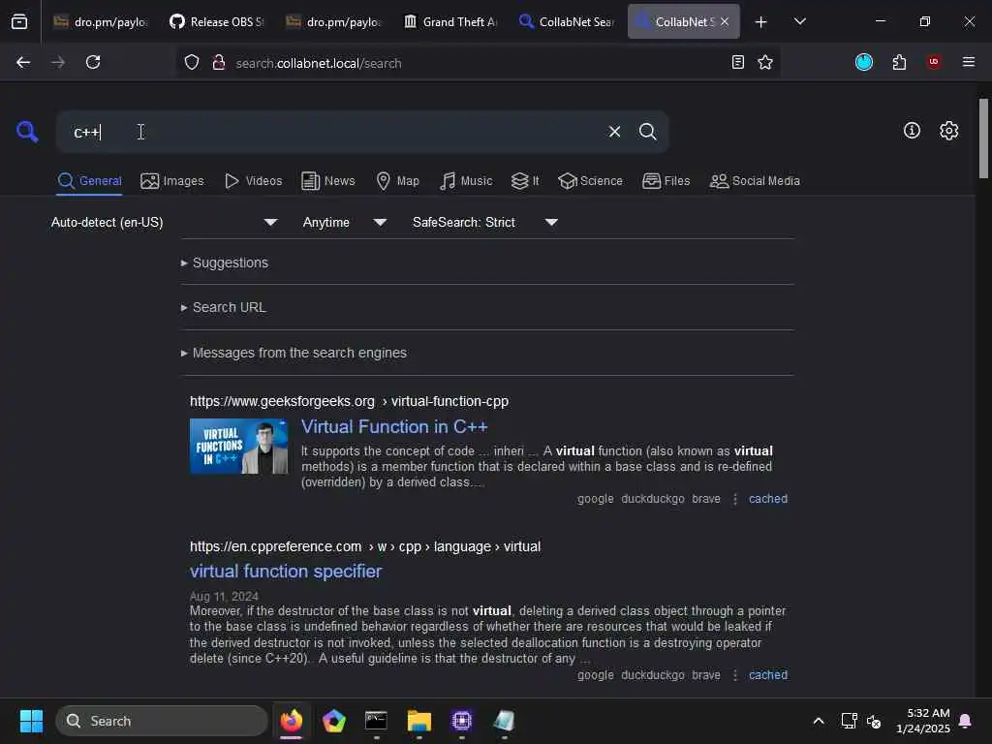The height and width of the screenshot is (744, 992).
Task: Show hidden system tray icons
Action: 818,721
